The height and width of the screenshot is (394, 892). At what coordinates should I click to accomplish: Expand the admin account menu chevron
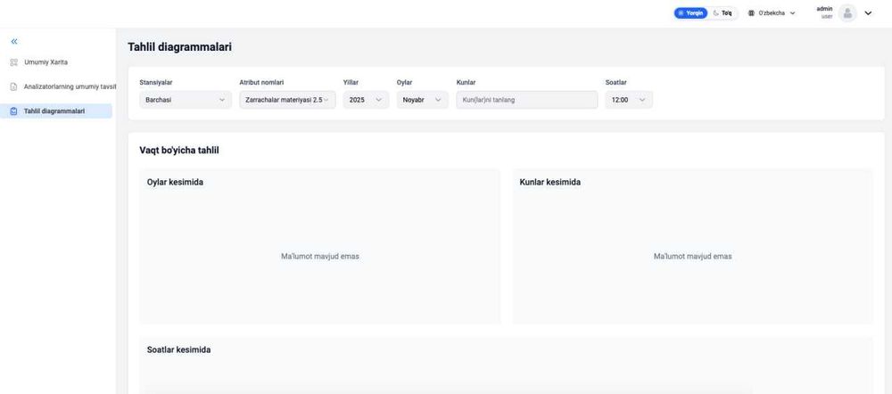pos(868,13)
